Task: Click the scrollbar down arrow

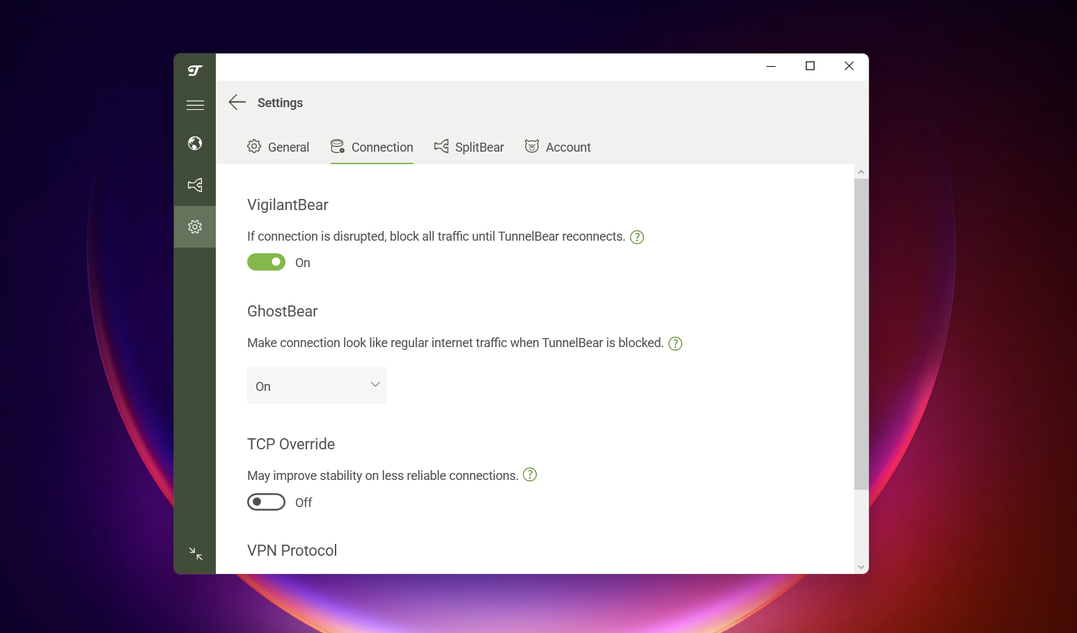Action: tap(861, 567)
